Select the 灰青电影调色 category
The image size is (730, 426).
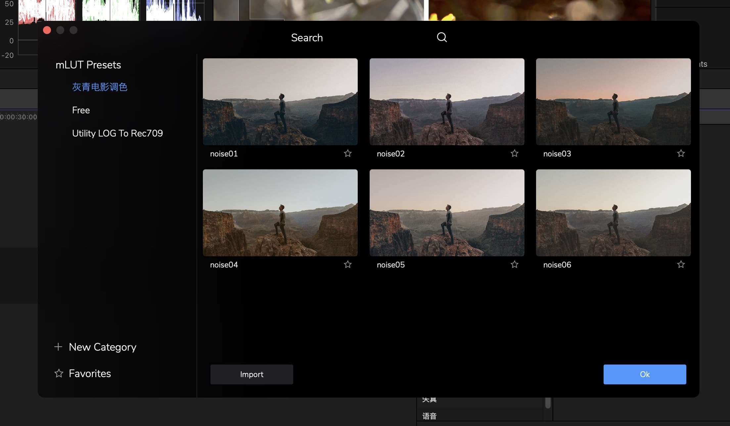point(100,87)
